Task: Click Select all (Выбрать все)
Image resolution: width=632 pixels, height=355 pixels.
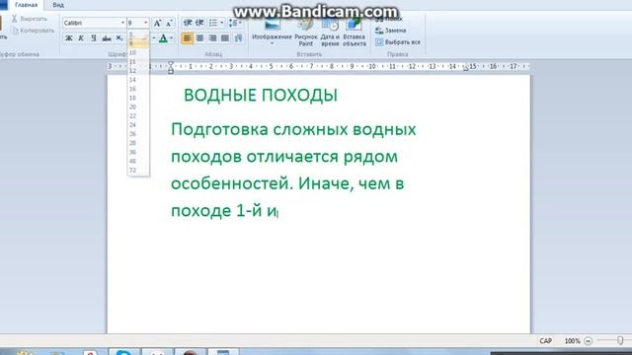Action: click(398, 41)
